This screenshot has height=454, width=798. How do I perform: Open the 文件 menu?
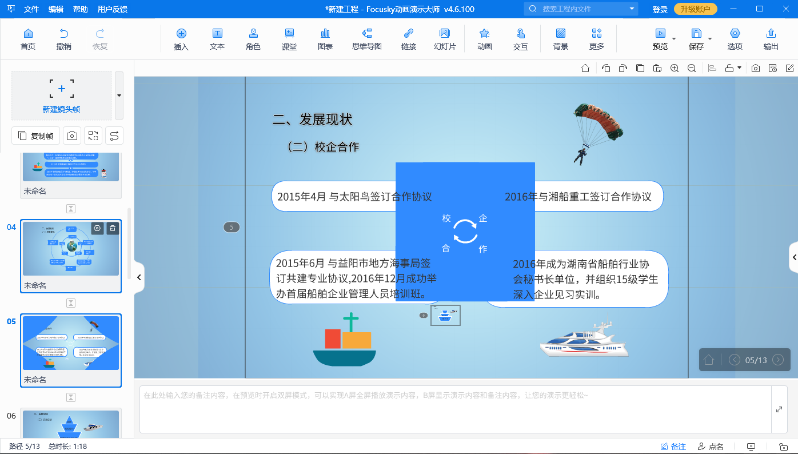point(32,9)
